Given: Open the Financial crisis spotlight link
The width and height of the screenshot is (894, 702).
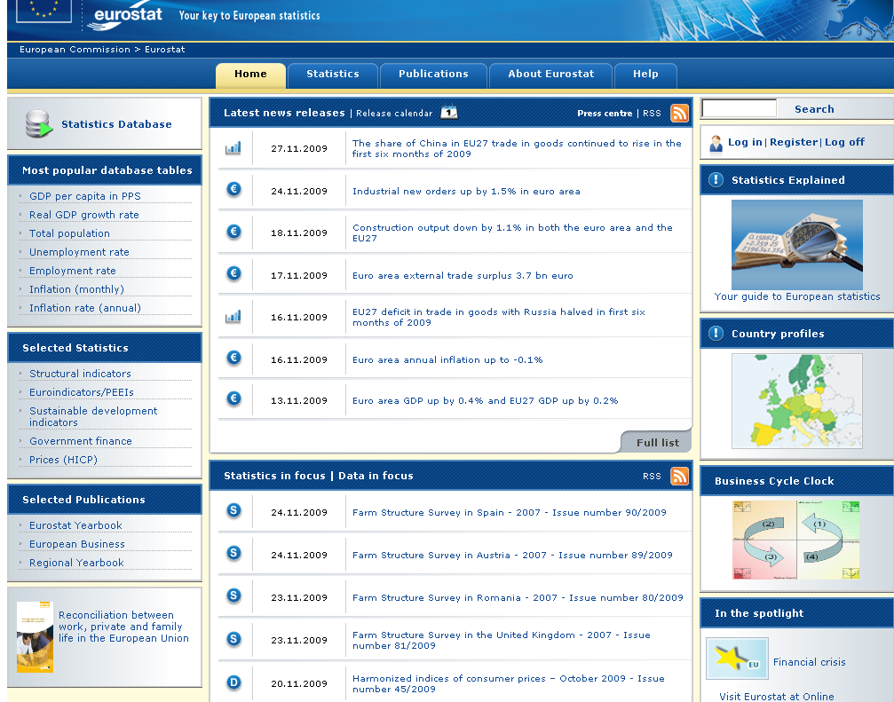Looking at the screenshot, I should 809,662.
